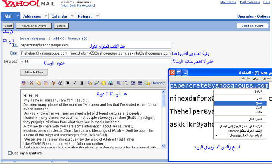This screenshot has width=272, height=164.
Task: Toggle bold formatting in the editor
Action: (x=68, y=83)
